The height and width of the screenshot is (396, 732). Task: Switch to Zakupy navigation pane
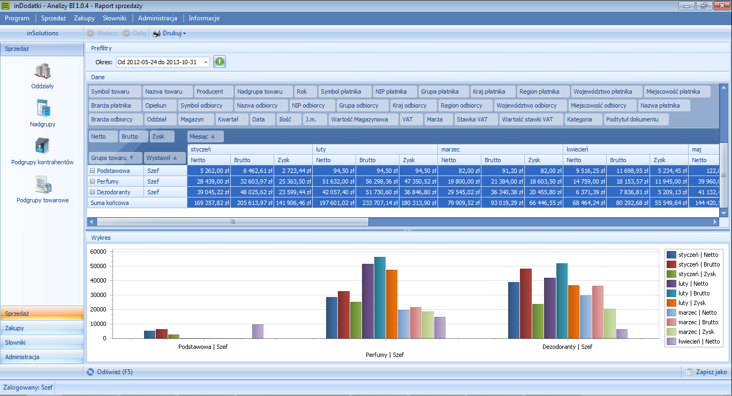point(42,328)
